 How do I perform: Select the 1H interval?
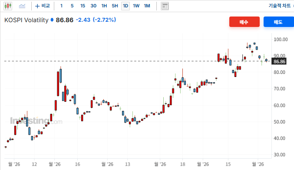point(104,6)
